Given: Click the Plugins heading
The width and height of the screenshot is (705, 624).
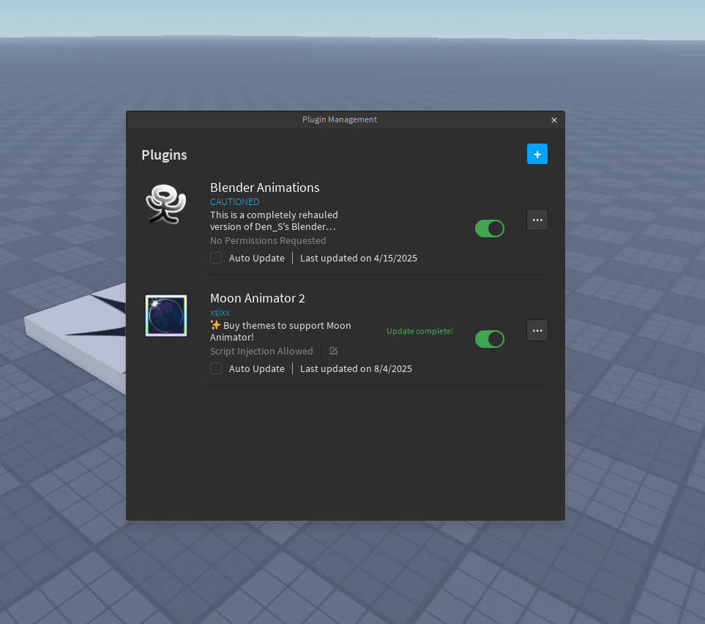Looking at the screenshot, I should click(x=164, y=155).
